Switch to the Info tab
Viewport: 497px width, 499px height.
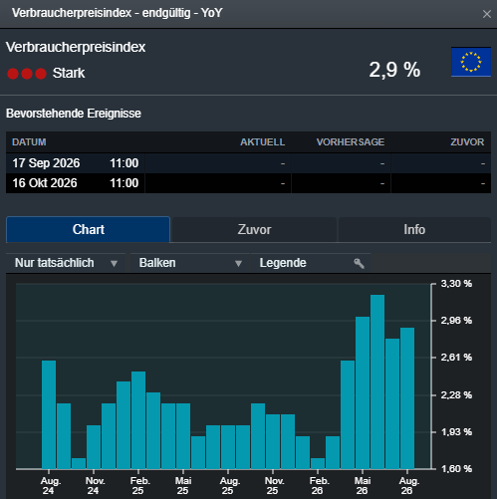tap(414, 229)
